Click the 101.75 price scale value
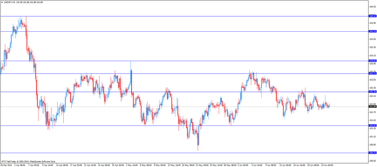This screenshot has height=167, width=377. click(x=372, y=112)
